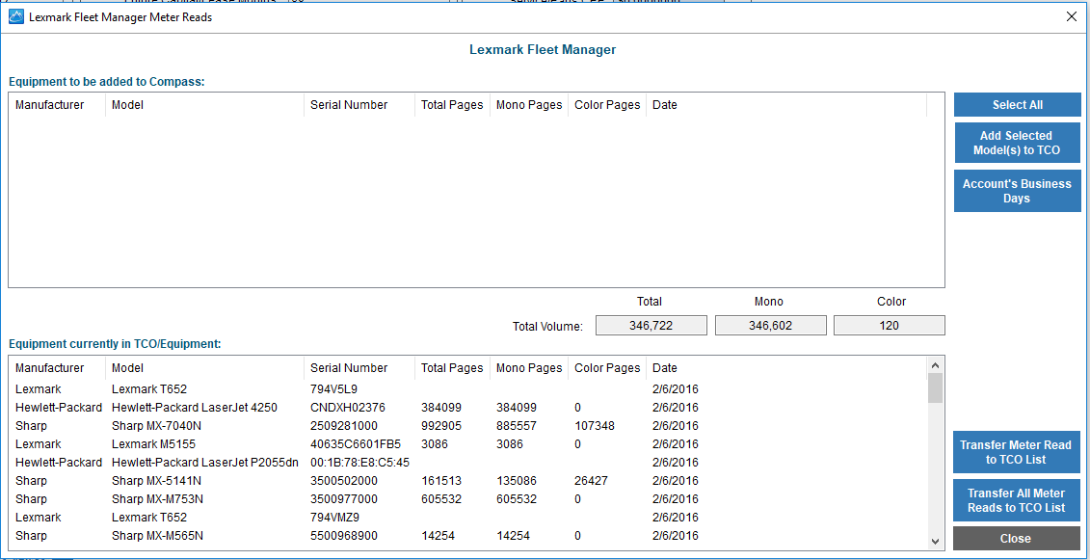The height and width of the screenshot is (560, 1090).
Task: Click the Mono volume field showing 346,602
Action: (x=770, y=326)
